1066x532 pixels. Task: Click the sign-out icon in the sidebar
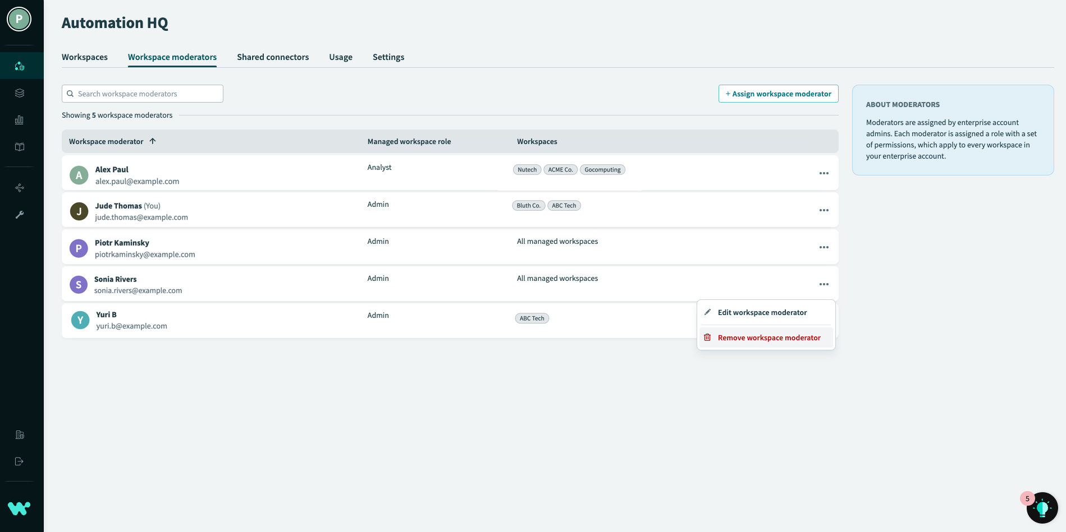point(20,461)
